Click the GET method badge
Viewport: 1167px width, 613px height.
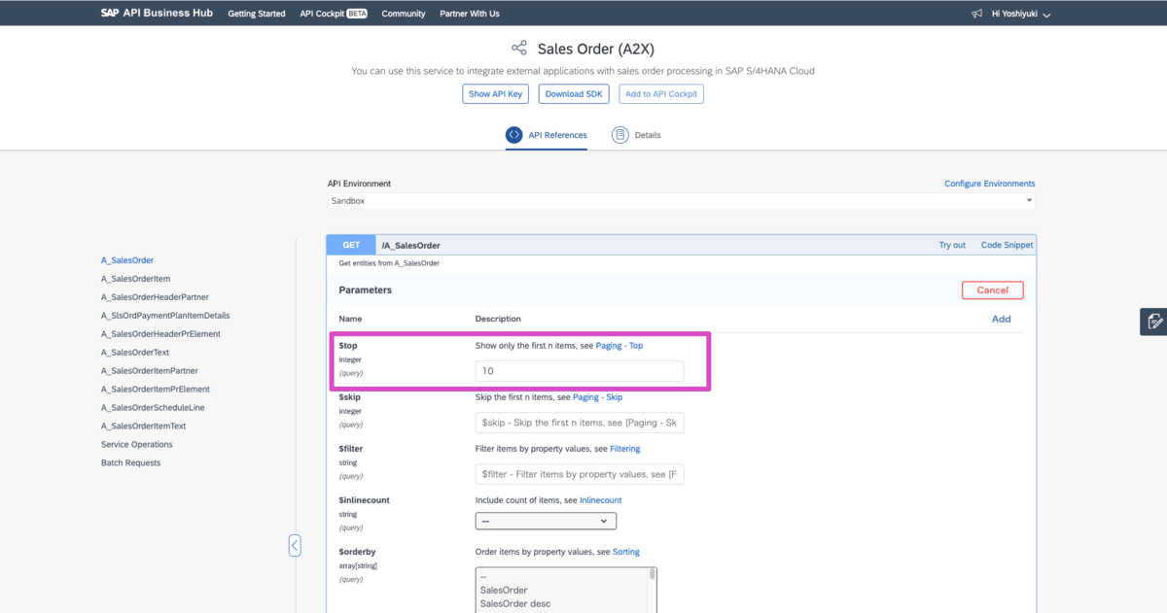tap(351, 245)
